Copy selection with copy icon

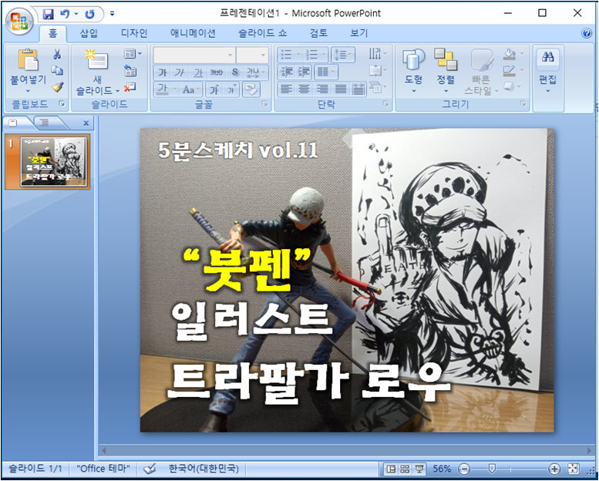(57, 70)
